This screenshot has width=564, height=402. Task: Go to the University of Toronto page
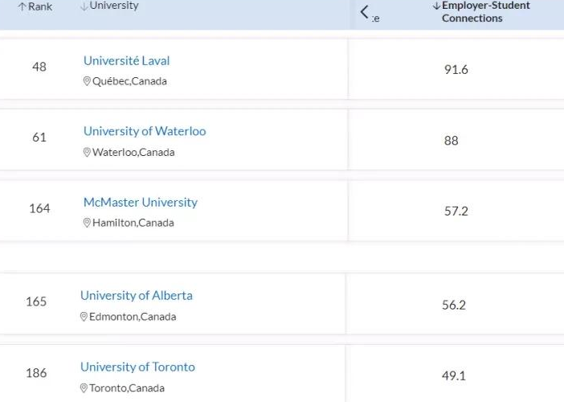[x=137, y=367]
